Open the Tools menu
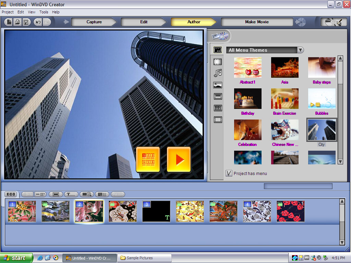 (44, 12)
